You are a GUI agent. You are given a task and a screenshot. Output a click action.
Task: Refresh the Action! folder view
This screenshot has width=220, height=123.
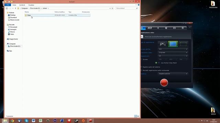pos(112,8)
